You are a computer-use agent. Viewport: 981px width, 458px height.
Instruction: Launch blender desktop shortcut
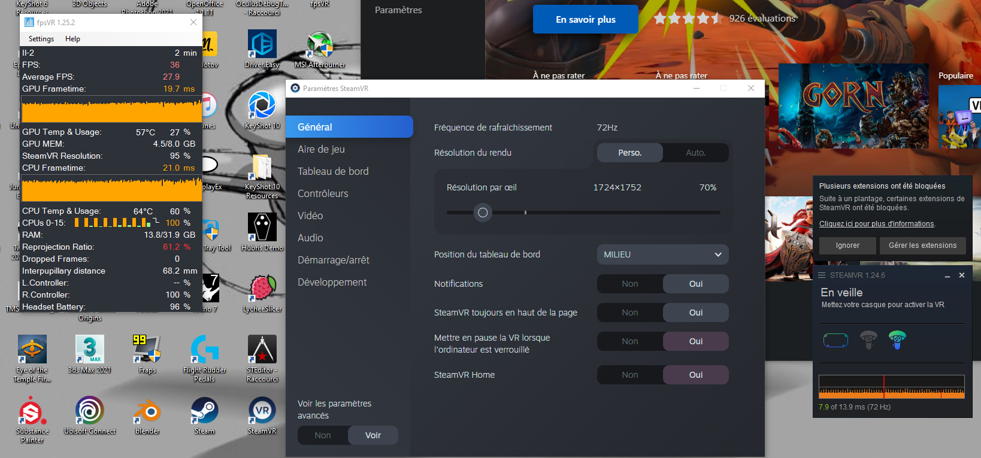pos(147,415)
